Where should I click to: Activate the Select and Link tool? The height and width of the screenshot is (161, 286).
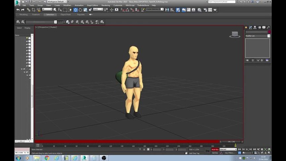point(29,10)
